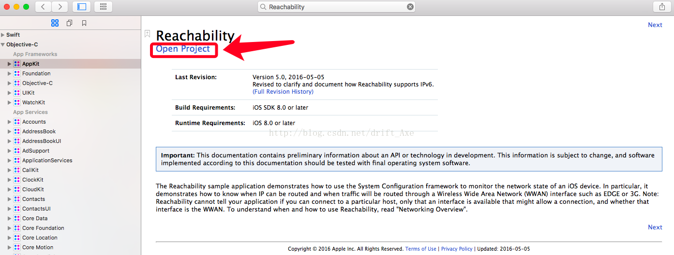The height and width of the screenshot is (255, 674).
Task: Open the table of contents list button
Action: coord(104,7)
